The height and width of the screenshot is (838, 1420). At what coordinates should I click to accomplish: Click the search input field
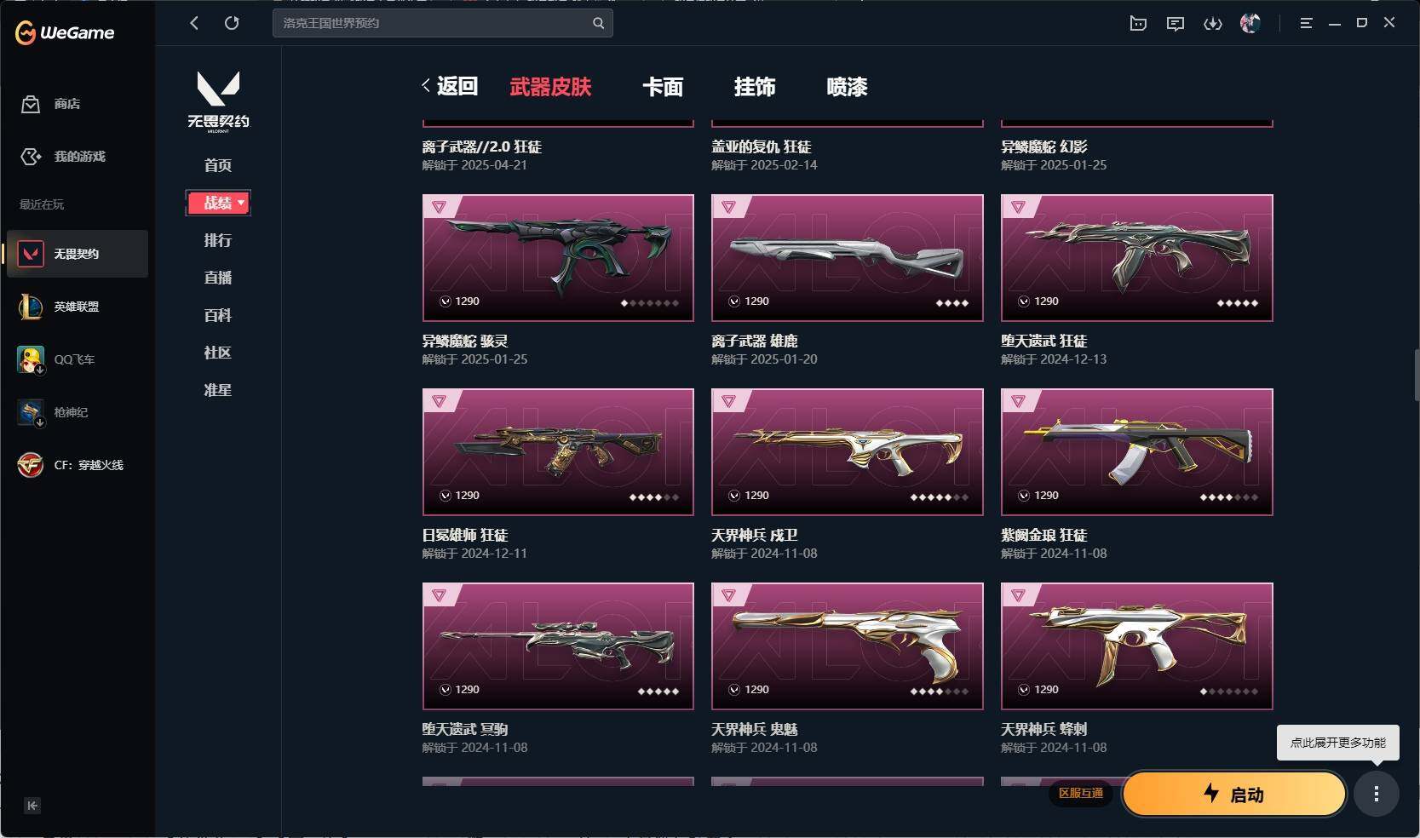pyautogui.click(x=434, y=23)
